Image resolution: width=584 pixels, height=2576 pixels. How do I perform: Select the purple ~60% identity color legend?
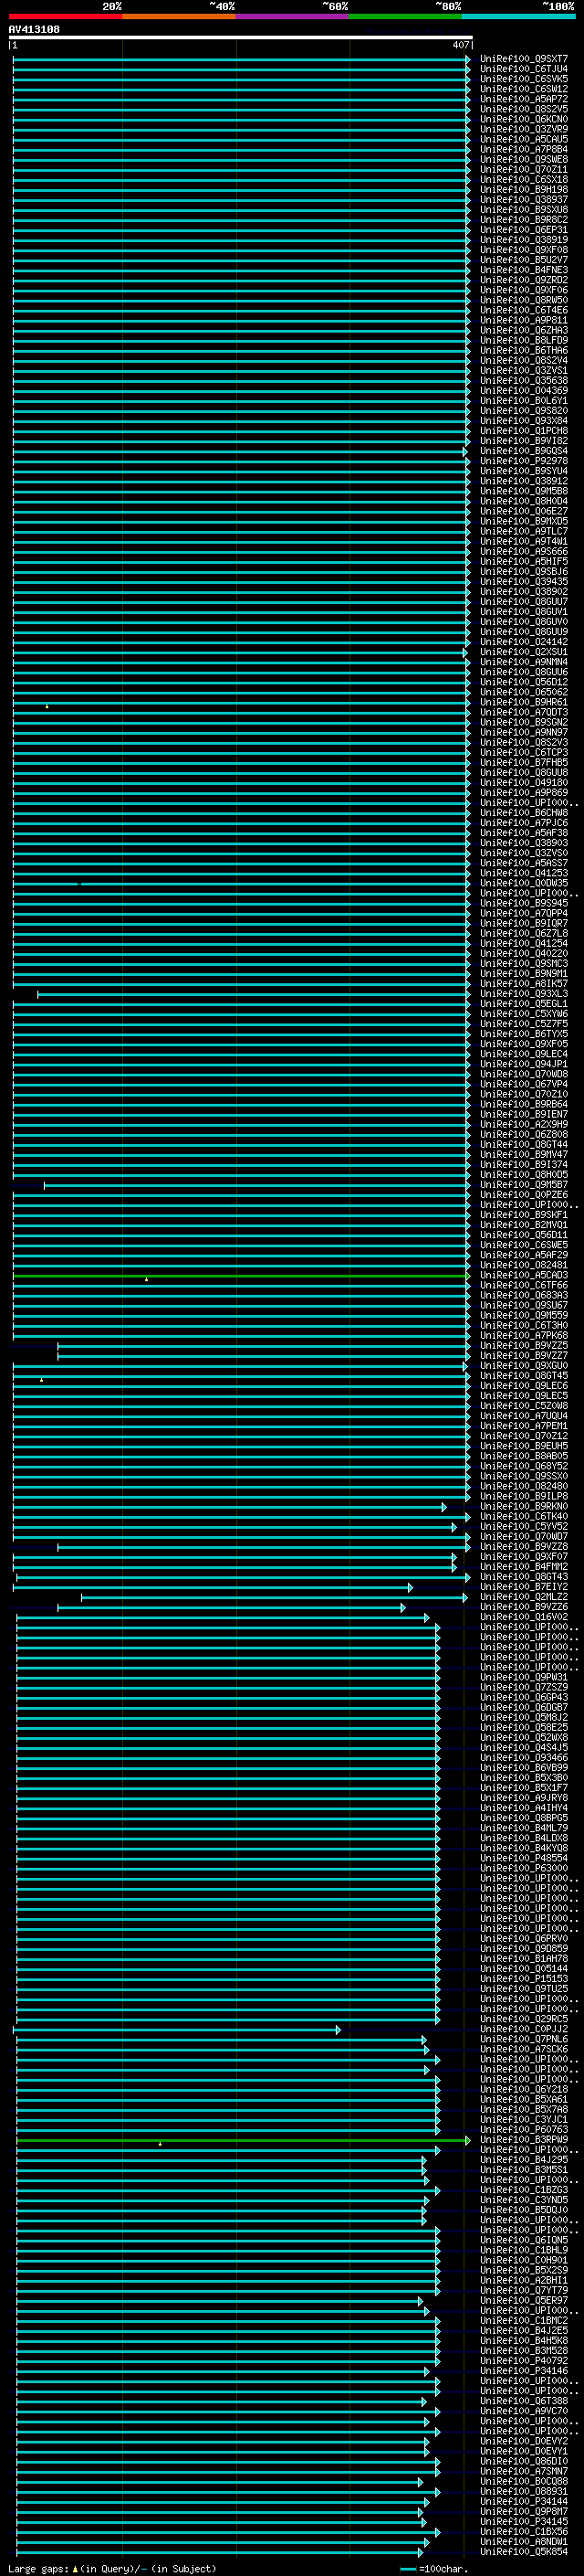pyautogui.click(x=293, y=16)
